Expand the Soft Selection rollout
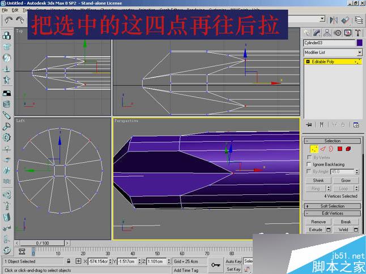 [x=333, y=206]
